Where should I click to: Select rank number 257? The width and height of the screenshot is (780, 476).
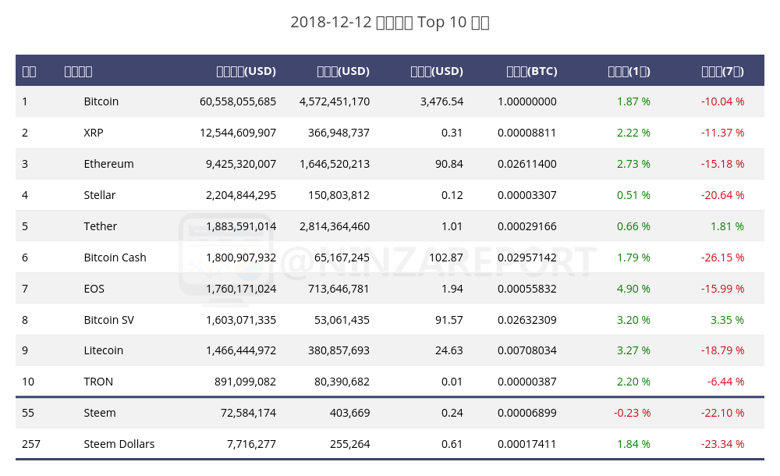[31, 444]
